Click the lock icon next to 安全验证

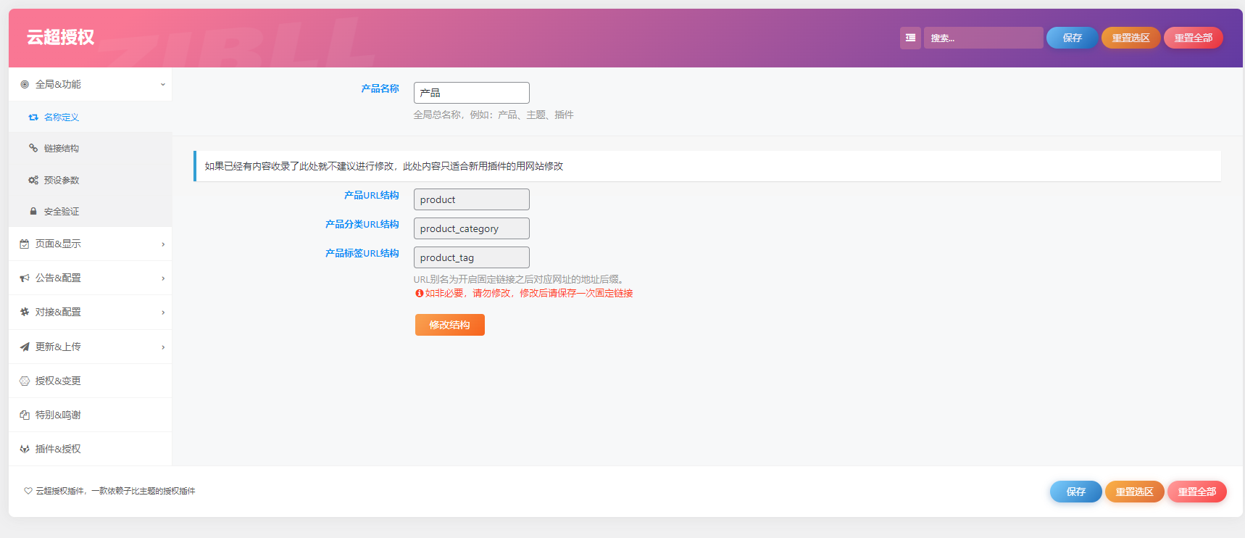click(33, 211)
